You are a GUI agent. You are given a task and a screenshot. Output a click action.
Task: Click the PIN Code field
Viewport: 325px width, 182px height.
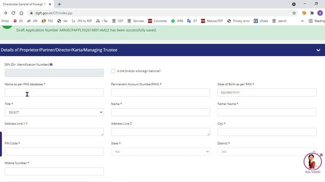pyautogui.click(x=54, y=152)
